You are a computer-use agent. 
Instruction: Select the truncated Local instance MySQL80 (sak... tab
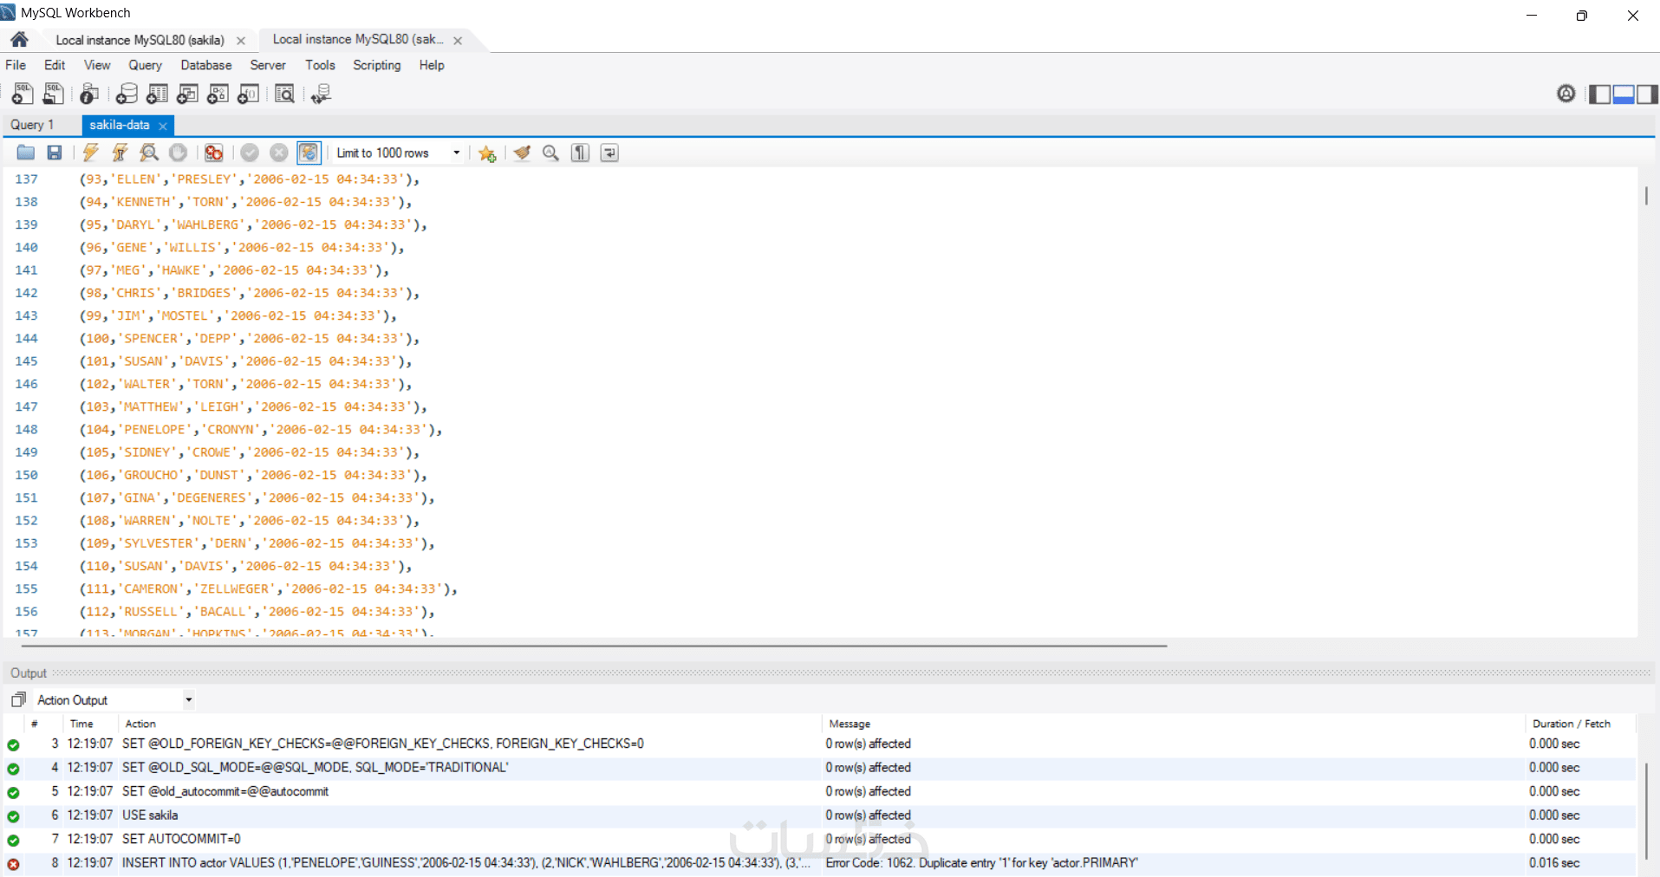pyautogui.click(x=358, y=39)
